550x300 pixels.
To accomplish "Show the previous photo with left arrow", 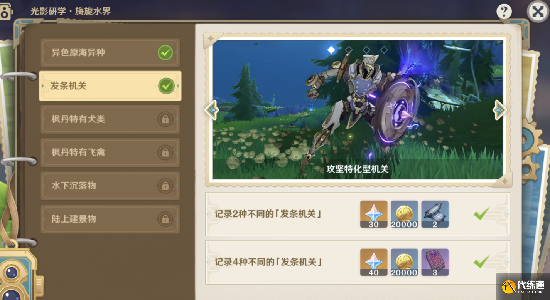I will click(212, 110).
